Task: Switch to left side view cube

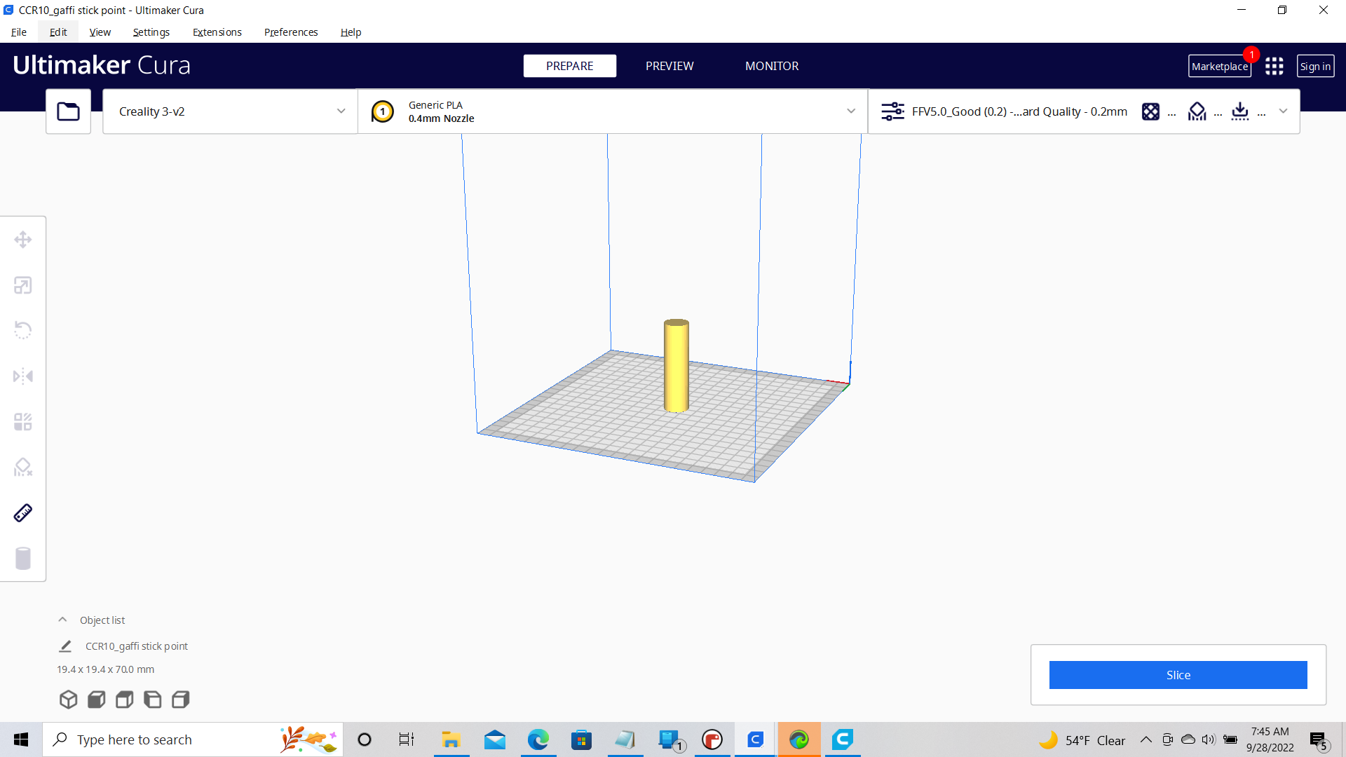Action: tap(153, 700)
